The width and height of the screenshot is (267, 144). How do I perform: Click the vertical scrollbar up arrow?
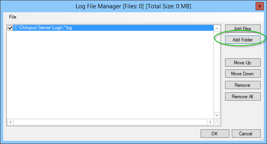click(217, 28)
